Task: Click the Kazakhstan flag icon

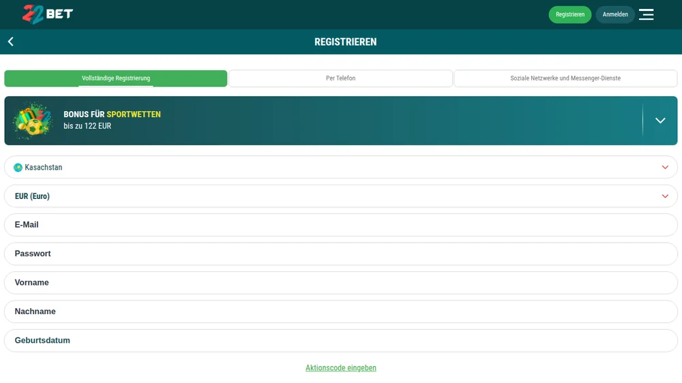Action: click(18, 168)
